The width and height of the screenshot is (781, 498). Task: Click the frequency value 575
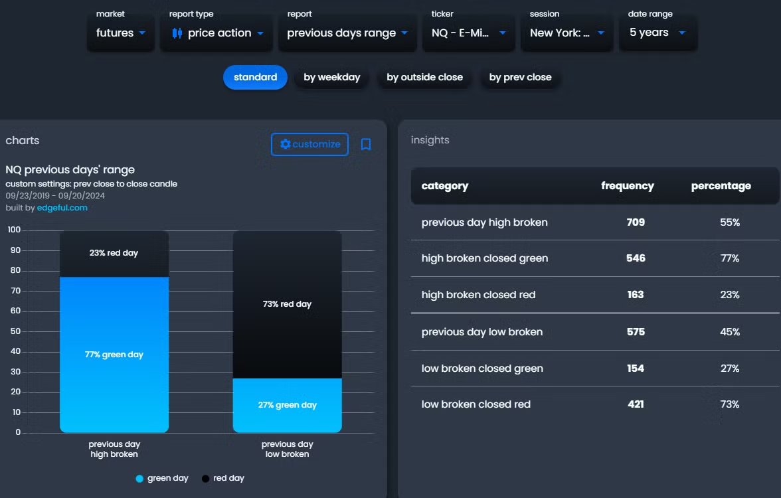[636, 332]
